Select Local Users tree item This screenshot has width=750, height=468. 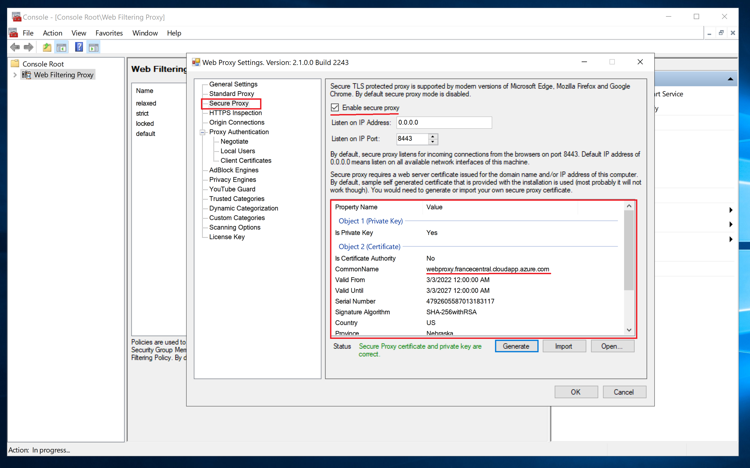coord(238,151)
